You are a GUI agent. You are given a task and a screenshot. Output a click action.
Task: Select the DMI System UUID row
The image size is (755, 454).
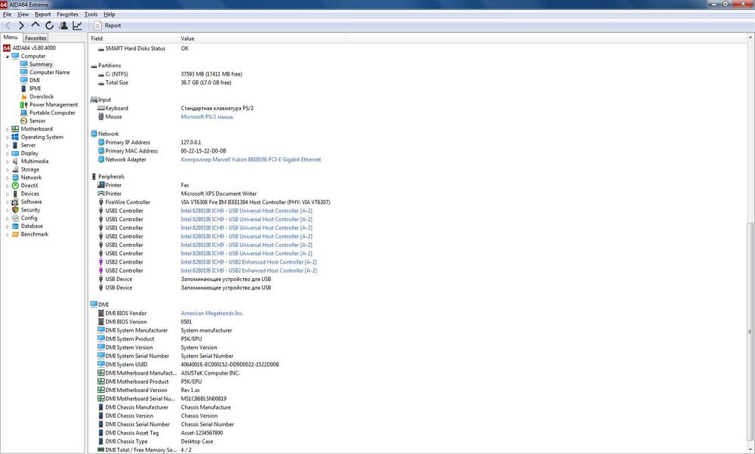click(x=417, y=364)
